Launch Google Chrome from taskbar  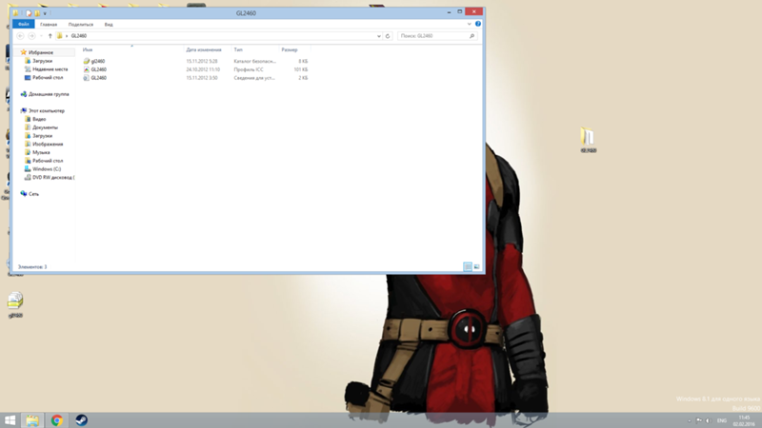(57, 420)
